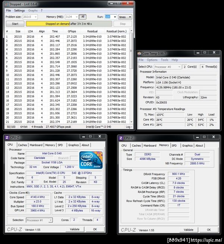
Task: Select the Mainboard tab in CPU-Z Memory window
Action: [x=150, y=145]
